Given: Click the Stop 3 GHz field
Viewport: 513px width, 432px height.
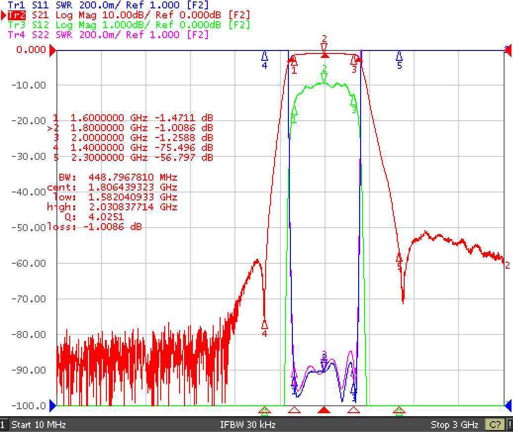Looking at the screenshot, I should [x=455, y=425].
